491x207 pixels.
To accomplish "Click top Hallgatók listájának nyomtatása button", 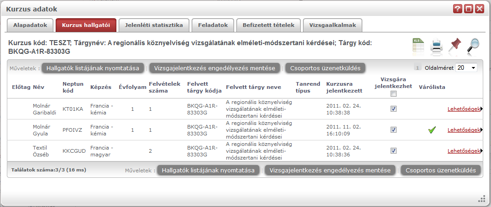I will click(93, 68).
